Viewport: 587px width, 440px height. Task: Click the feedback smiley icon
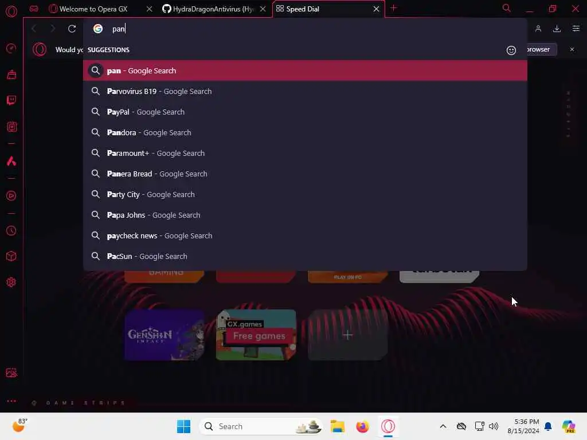point(511,50)
